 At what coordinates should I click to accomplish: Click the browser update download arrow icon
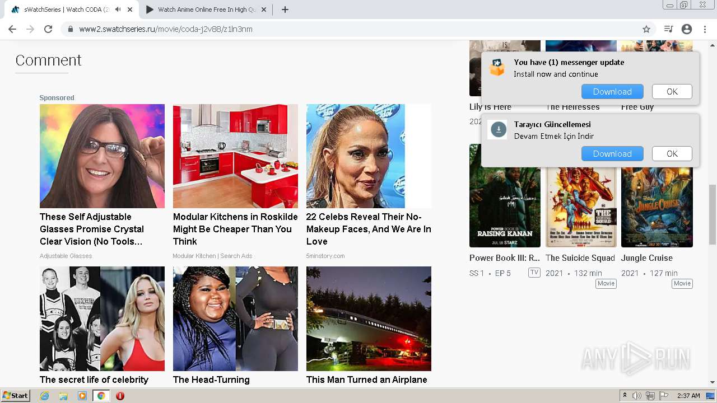[x=498, y=130]
